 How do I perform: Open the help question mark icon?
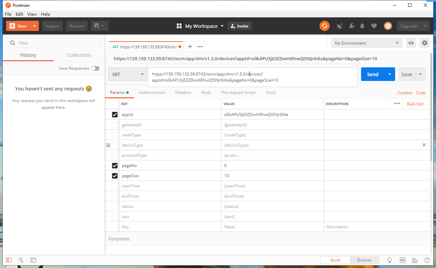click(427, 260)
